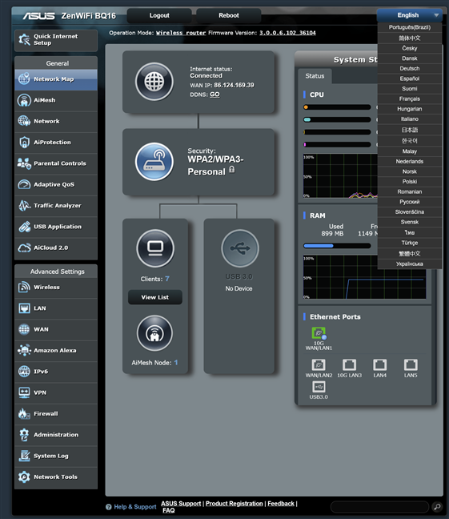Open Quick Internet Setup wizard icon
449x519 pixels.
pyautogui.click(x=24, y=40)
